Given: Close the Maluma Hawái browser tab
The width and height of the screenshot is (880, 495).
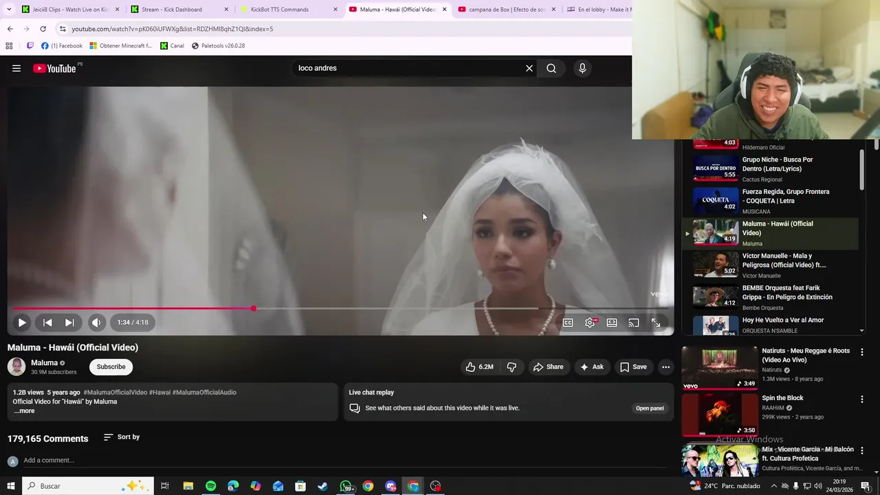Looking at the screenshot, I should click(445, 10).
